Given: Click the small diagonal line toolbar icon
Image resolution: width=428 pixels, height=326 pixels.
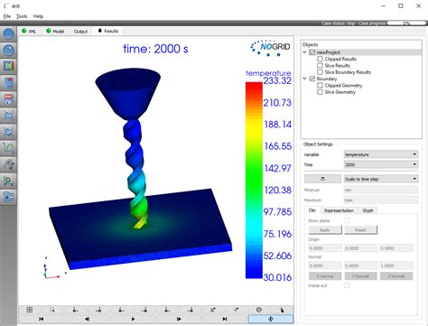Looking at the screenshot, I should pyautogui.click(x=236, y=310).
